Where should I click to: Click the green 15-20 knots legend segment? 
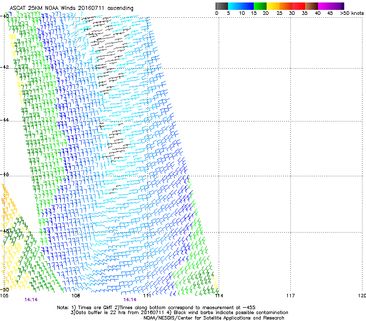pyautogui.click(x=260, y=6)
